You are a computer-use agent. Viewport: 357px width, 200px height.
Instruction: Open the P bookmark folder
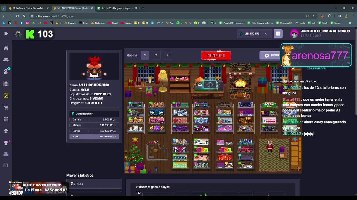tap(160, 23)
